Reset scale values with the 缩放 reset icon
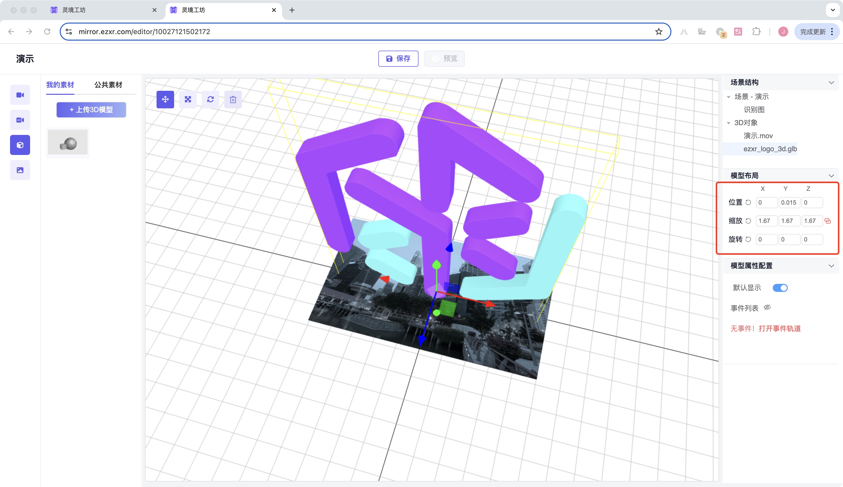This screenshot has width=843, height=487. pos(748,221)
